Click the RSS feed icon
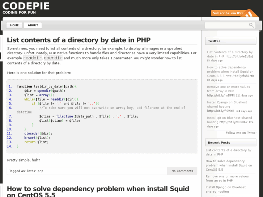 pos(249,14)
